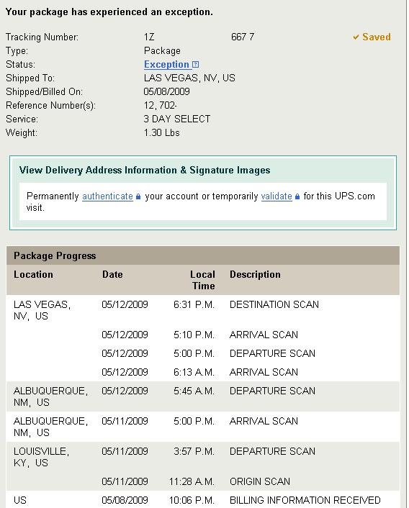Screen dimensions: 409x508
Task: Select the DESTINATION SCAN row description
Action: click(x=274, y=304)
